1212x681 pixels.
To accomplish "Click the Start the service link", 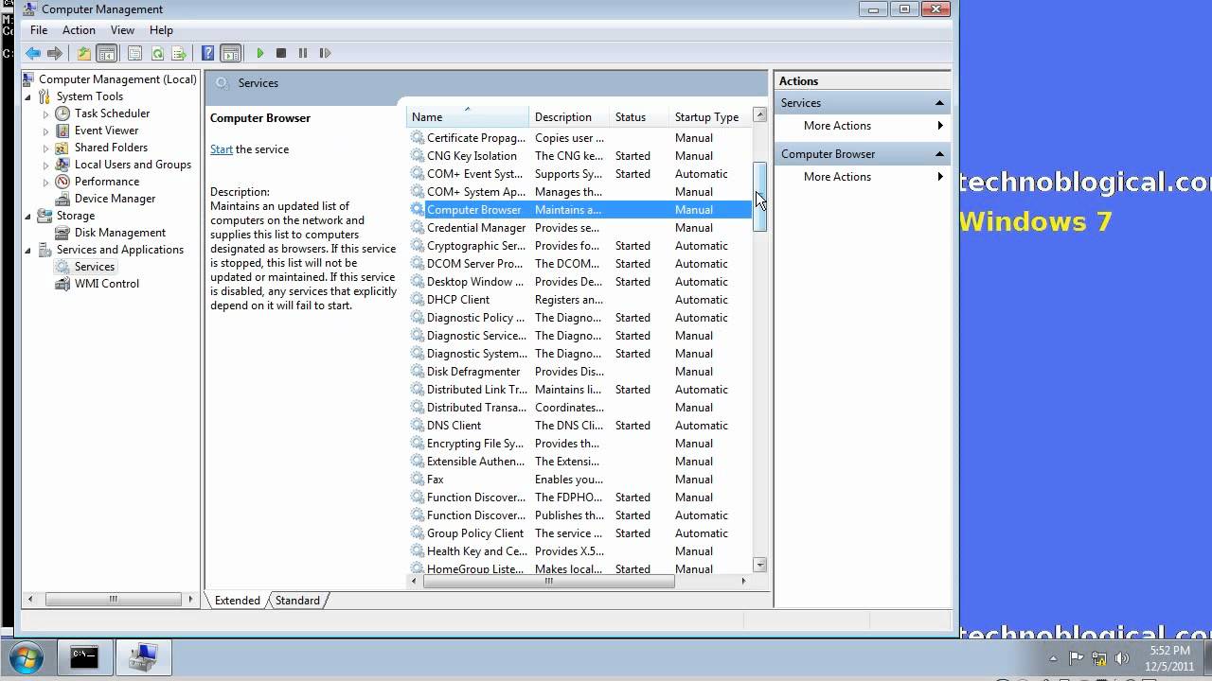I will (222, 149).
